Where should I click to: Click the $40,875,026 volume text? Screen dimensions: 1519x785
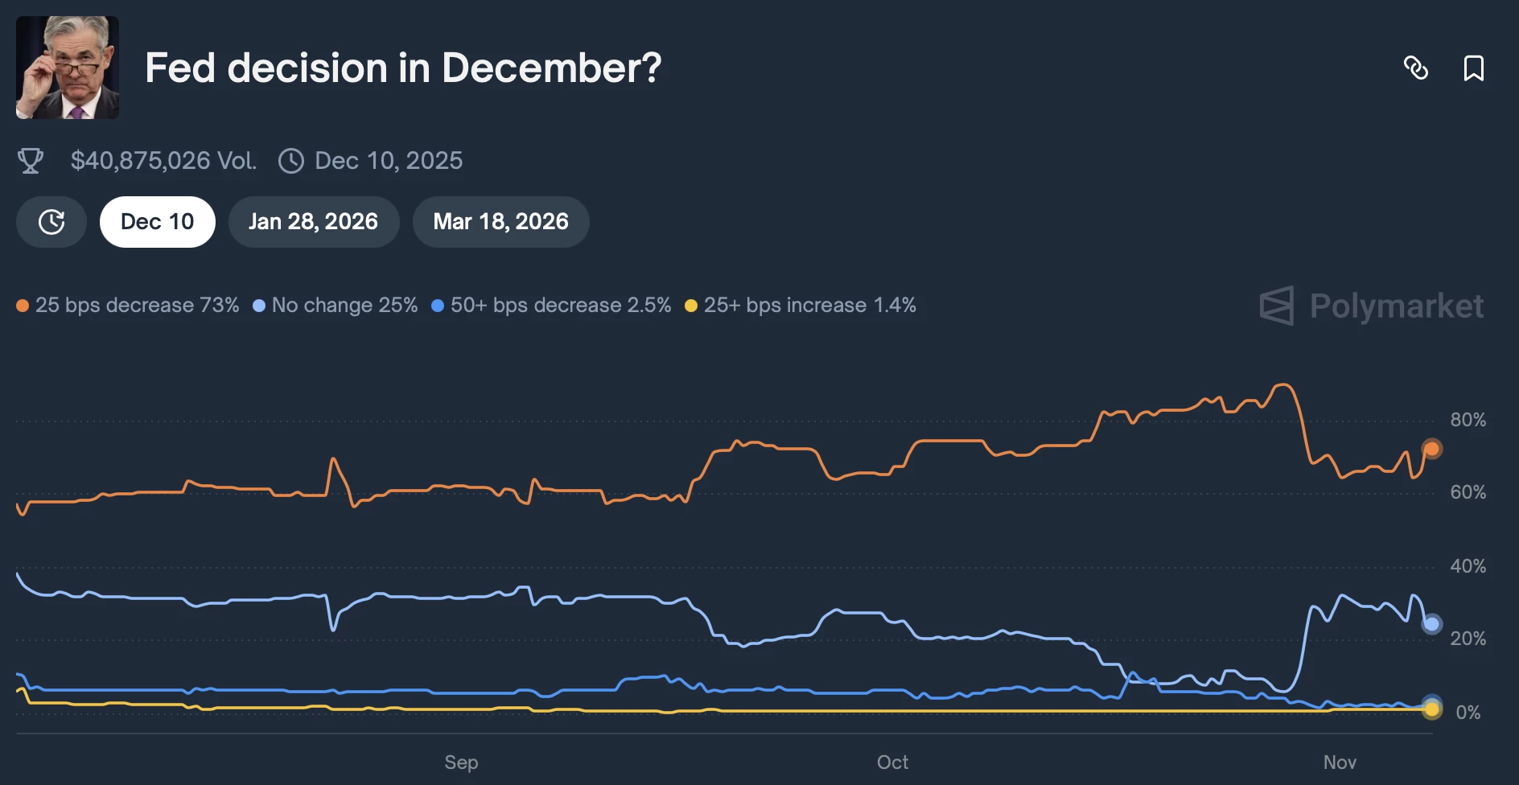[x=163, y=160]
